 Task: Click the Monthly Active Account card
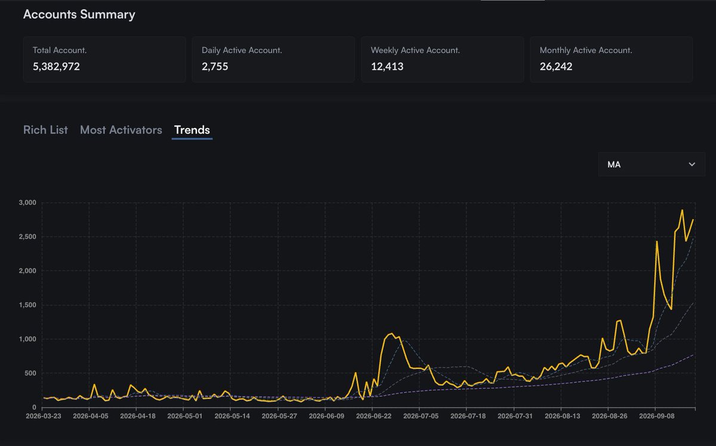(612, 59)
